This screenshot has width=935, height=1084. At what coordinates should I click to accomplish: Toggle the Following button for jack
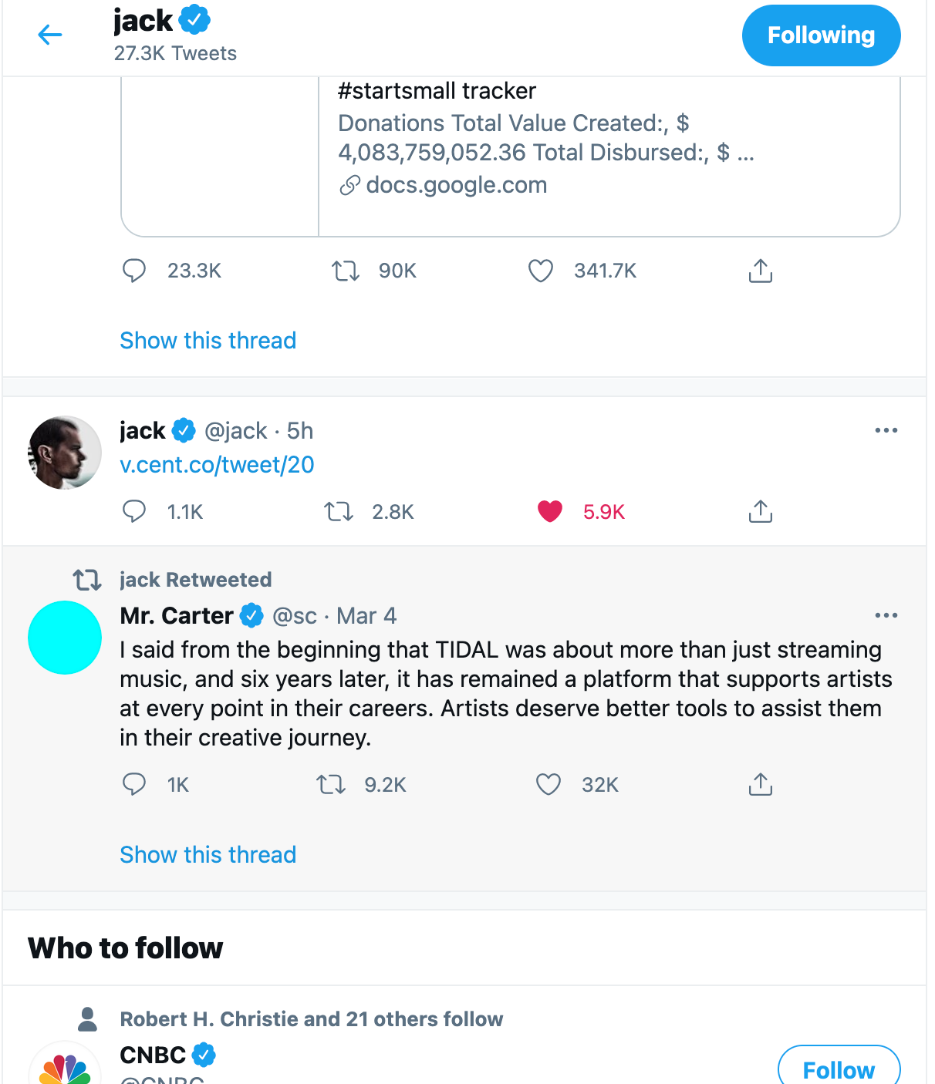click(821, 35)
